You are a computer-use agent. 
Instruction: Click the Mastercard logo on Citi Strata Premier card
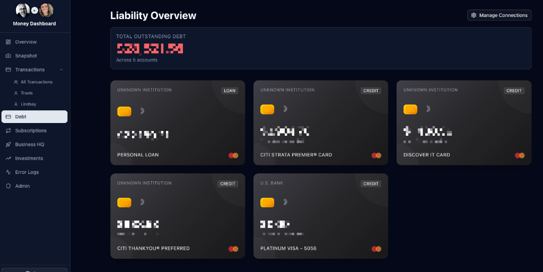point(376,155)
